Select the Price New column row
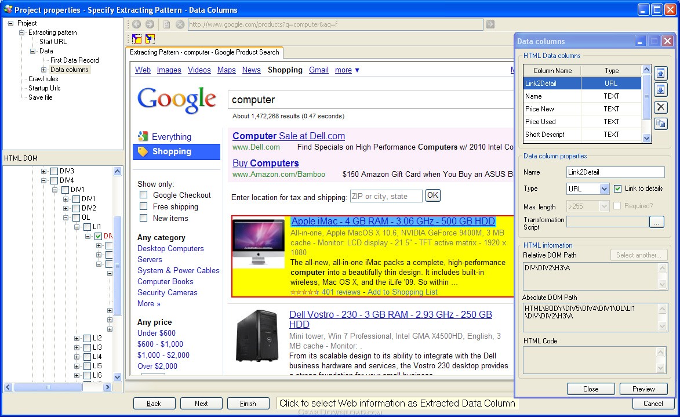Screen dimensions: 680x417 pos(582,109)
